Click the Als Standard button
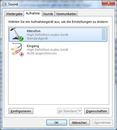This screenshot has width=117, height=130. (x=67, y=111)
